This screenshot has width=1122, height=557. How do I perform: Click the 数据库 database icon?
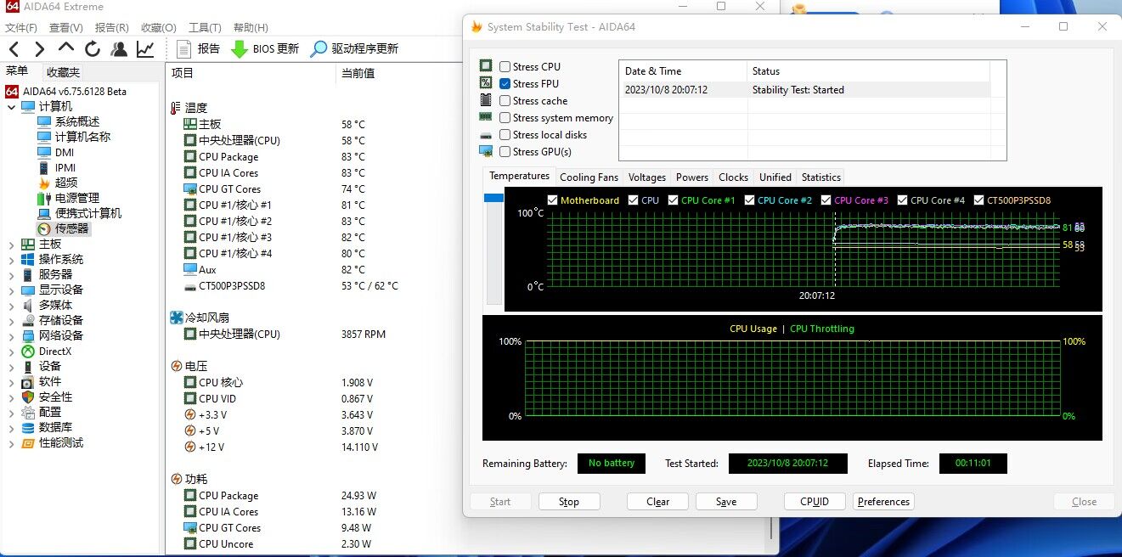click(28, 427)
